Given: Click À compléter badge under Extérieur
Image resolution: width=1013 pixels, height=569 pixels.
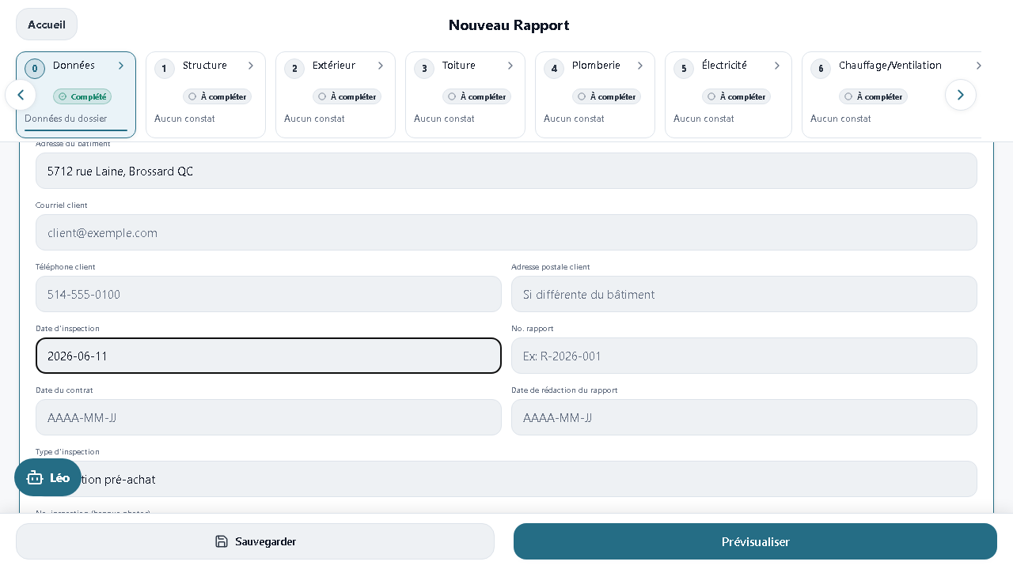Looking at the screenshot, I should pyautogui.click(x=347, y=96).
